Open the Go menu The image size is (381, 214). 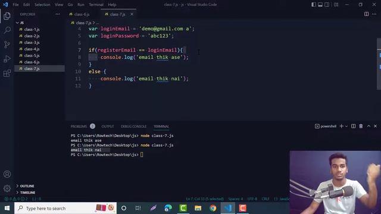70,5
